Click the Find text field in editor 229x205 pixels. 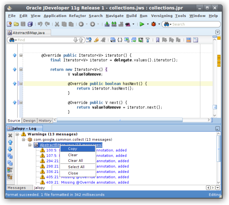pyautogui.click(x=45, y=40)
